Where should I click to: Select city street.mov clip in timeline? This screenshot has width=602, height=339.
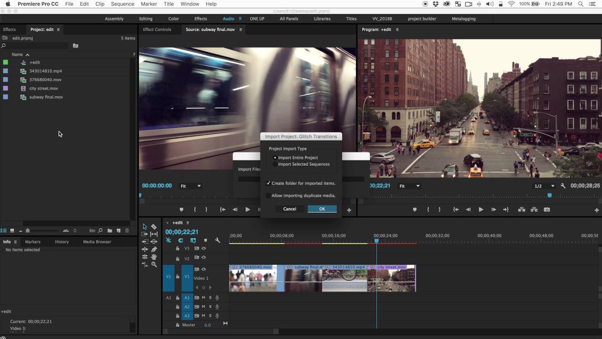[392, 278]
